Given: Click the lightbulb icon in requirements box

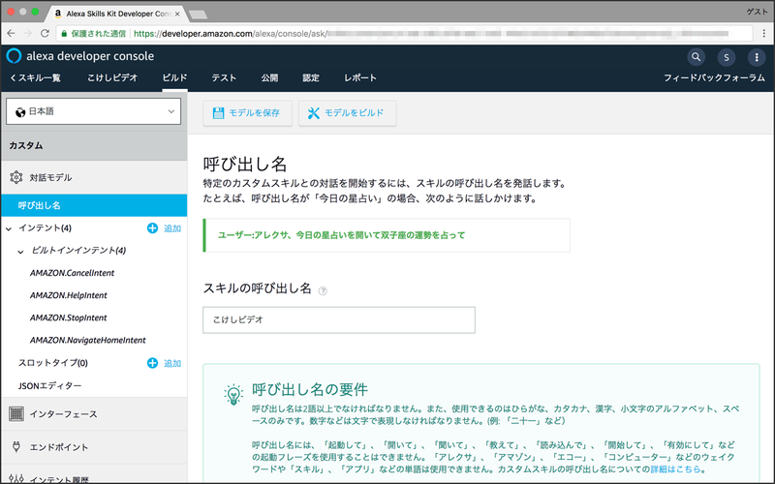Looking at the screenshot, I should pos(233,395).
